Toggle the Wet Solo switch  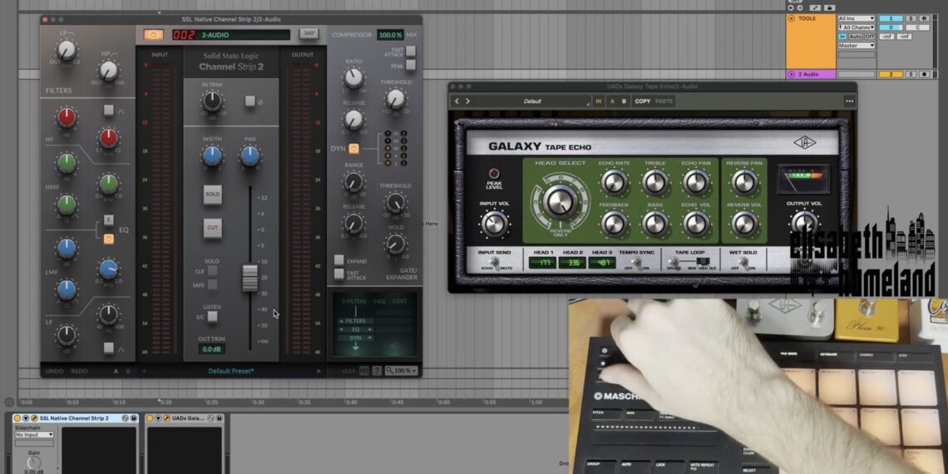point(744,263)
